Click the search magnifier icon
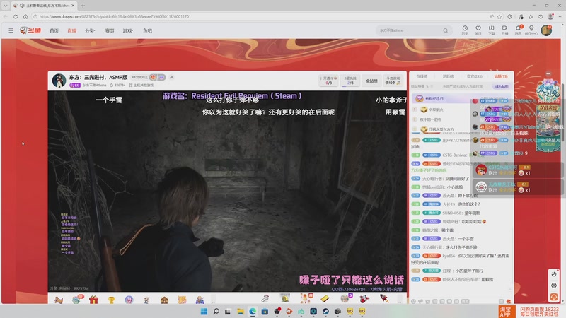Image resolution: width=566 pixels, height=318 pixels. coord(446,30)
